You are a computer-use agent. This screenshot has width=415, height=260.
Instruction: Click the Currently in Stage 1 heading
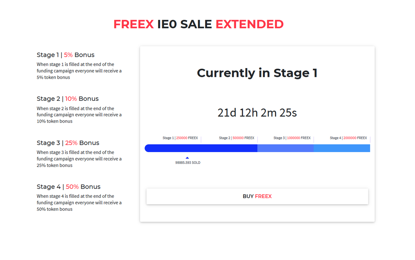click(x=257, y=73)
